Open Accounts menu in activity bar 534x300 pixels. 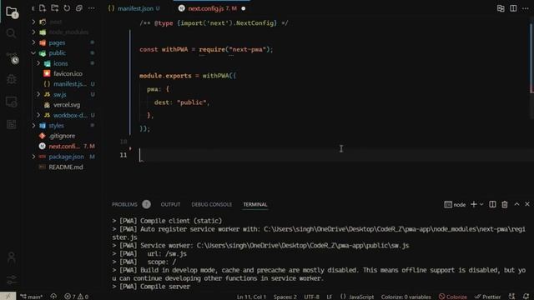11,257
